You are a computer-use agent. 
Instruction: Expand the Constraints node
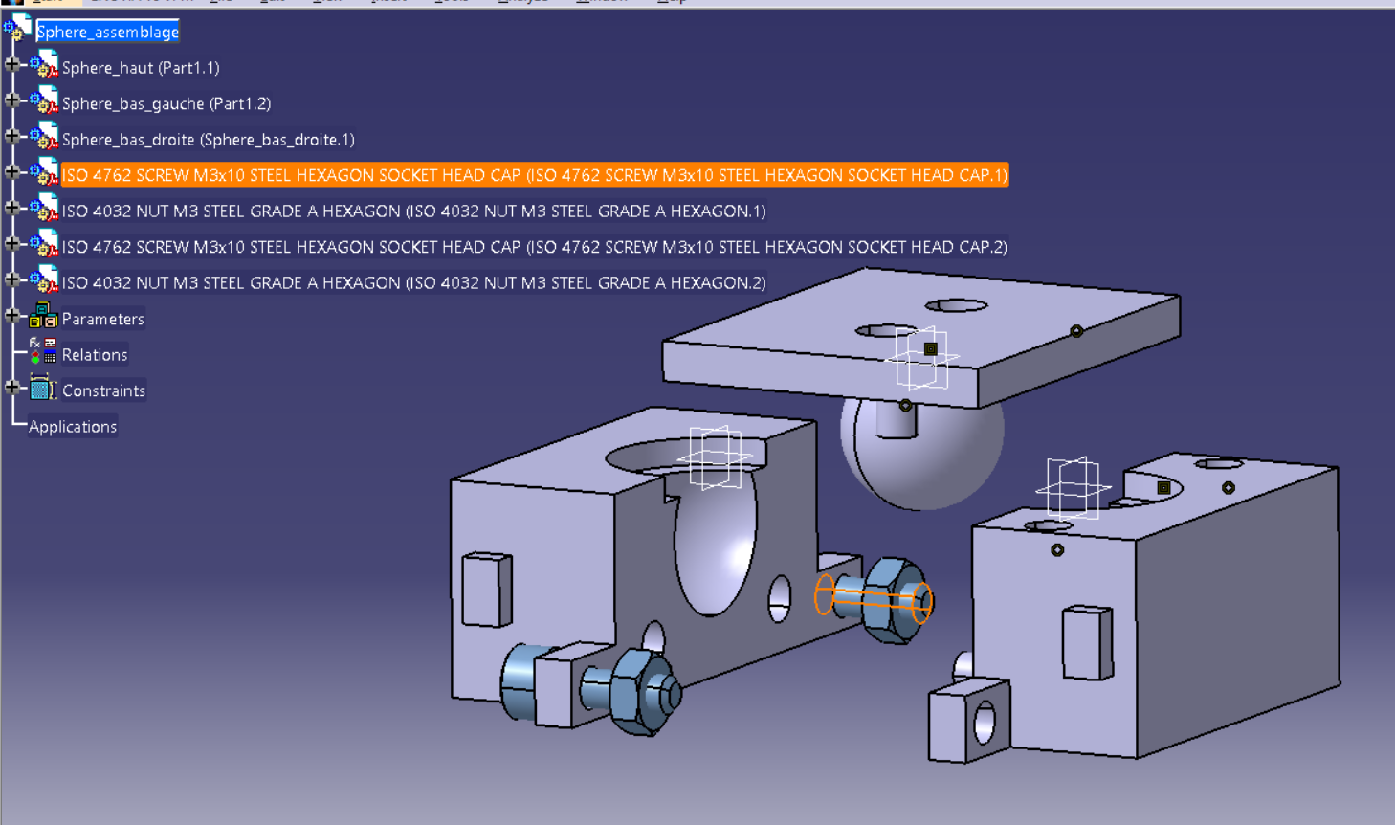pos(12,387)
